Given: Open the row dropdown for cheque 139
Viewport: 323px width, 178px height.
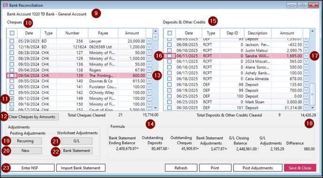Looking at the screenshot, I should (149, 76).
